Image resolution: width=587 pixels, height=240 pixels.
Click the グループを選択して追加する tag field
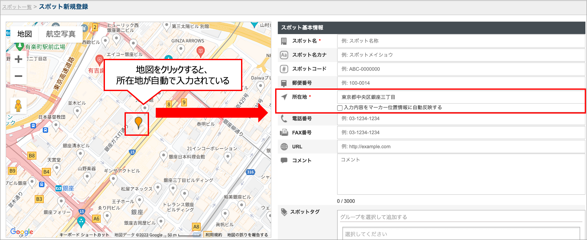(461, 217)
